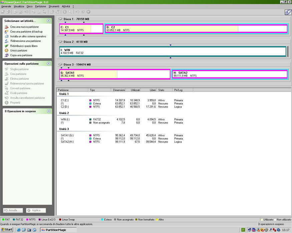Open the ? help menu

[x=73, y=6]
